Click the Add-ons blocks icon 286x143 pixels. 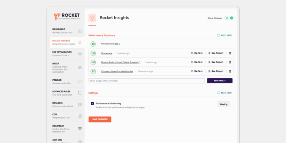[80, 141]
